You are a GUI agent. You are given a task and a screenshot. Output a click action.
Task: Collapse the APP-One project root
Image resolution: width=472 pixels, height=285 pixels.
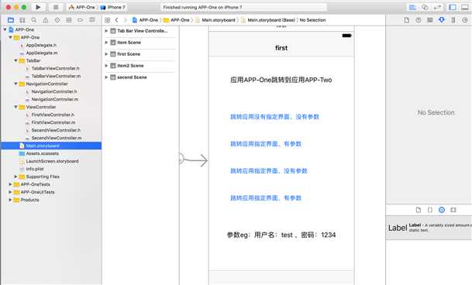click(5, 29)
